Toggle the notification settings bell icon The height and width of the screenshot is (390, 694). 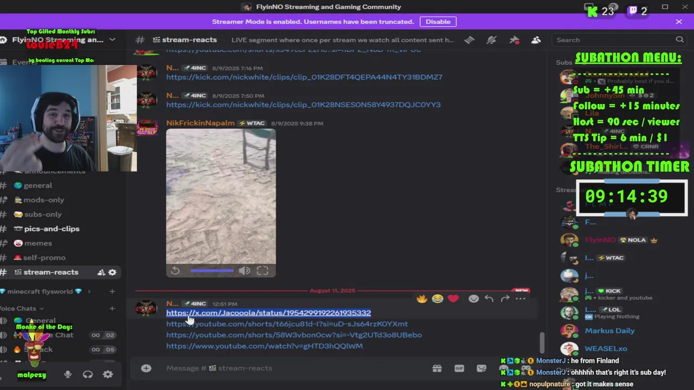pos(492,40)
